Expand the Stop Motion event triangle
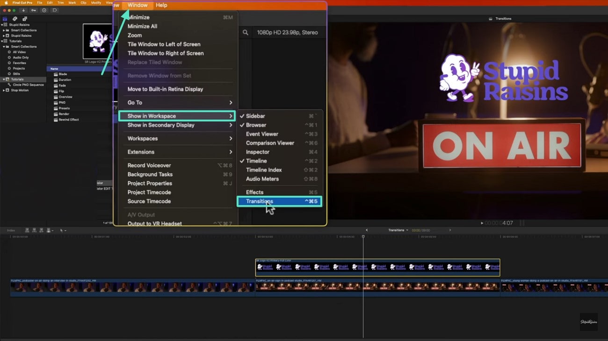 (4, 90)
